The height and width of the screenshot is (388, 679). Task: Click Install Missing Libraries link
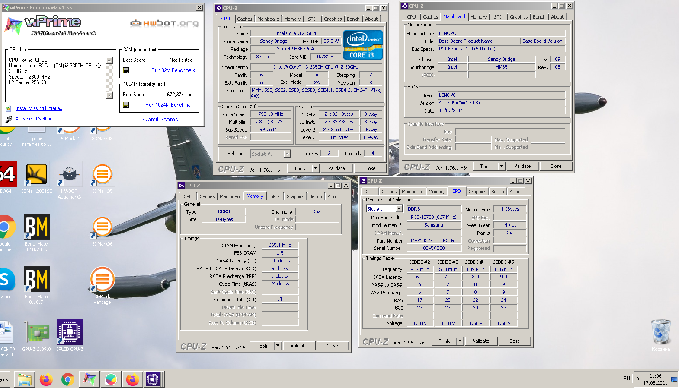(38, 108)
